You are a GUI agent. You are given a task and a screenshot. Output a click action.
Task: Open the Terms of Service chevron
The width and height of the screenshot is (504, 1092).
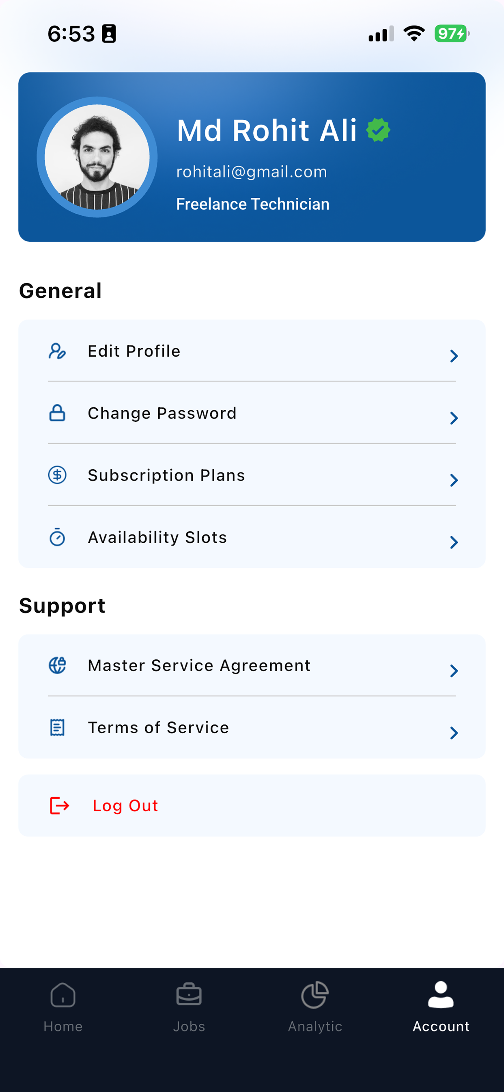(x=454, y=732)
